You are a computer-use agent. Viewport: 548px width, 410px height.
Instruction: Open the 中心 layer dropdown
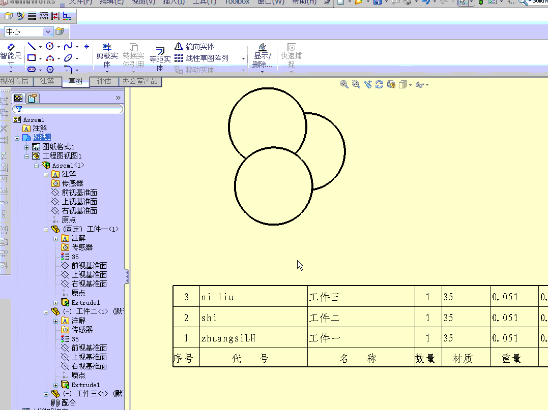click(x=47, y=31)
